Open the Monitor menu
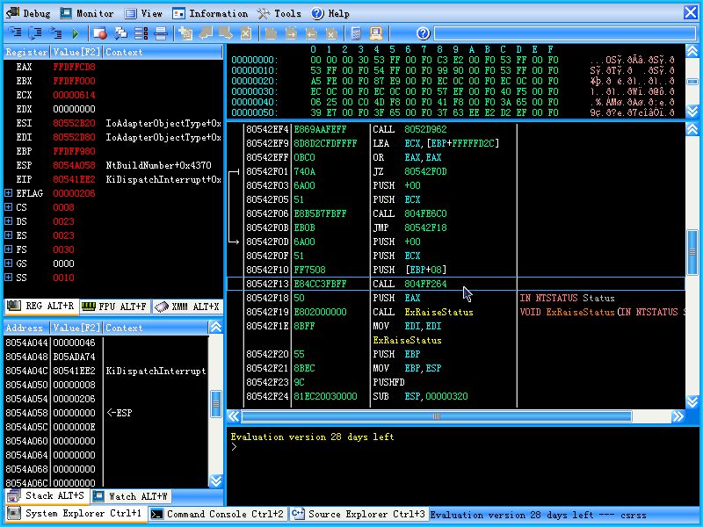The width and height of the screenshot is (703, 527). coord(87,13)
